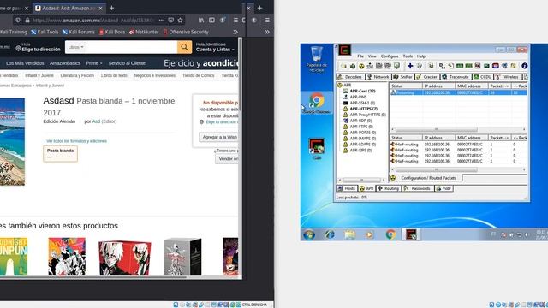Click the Start/Stop Sniffer icon in Cain toolbar

(353, 66)
